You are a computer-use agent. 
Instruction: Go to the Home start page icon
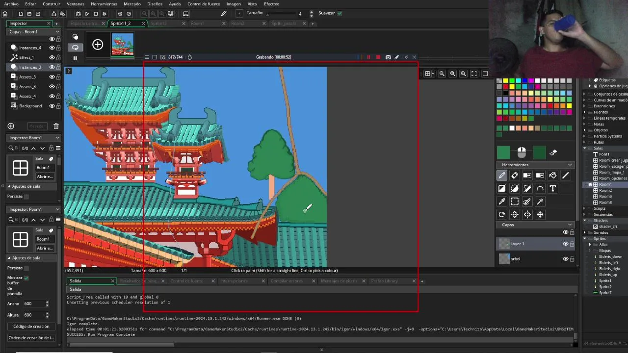[x=5, y=14]
